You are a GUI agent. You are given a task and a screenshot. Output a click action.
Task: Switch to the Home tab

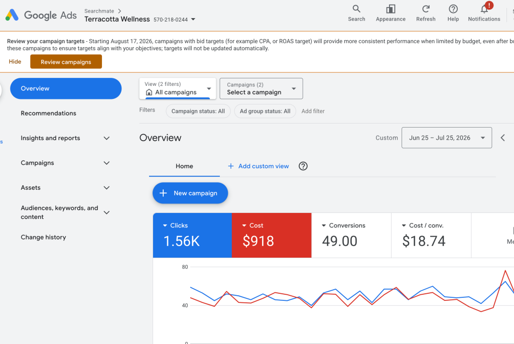[x=184, y=166]
